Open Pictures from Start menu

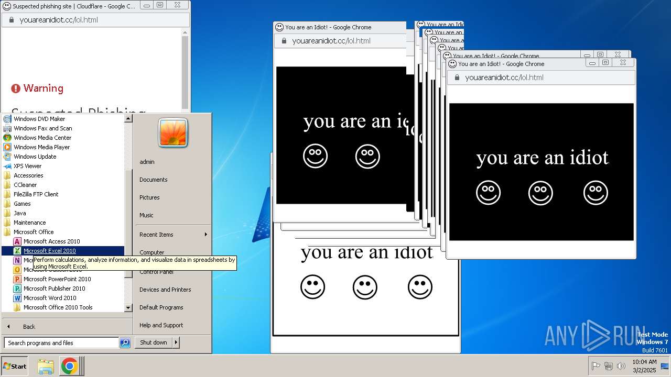click(149, 197)
